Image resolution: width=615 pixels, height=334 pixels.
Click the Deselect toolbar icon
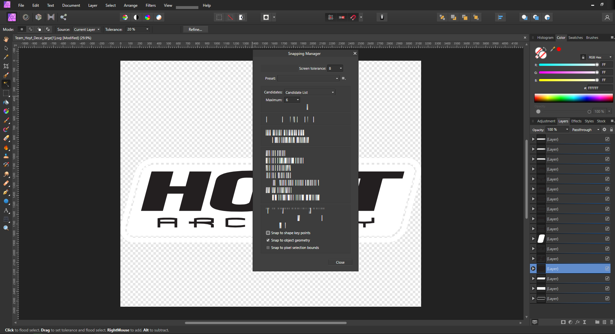tap(230, 17)
